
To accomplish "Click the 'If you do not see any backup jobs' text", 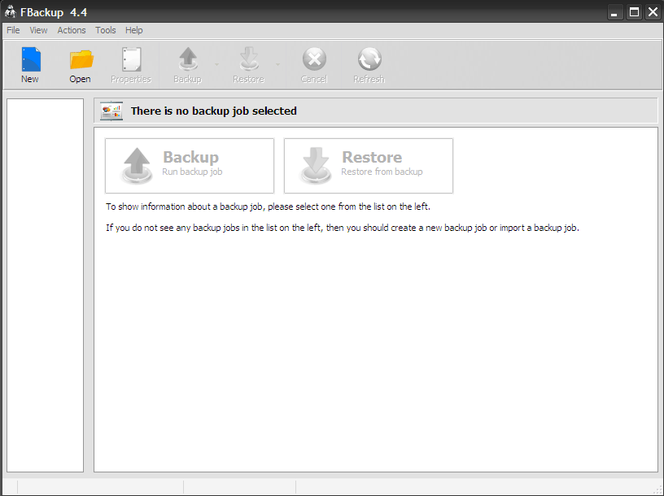I will tap(342, 228).
